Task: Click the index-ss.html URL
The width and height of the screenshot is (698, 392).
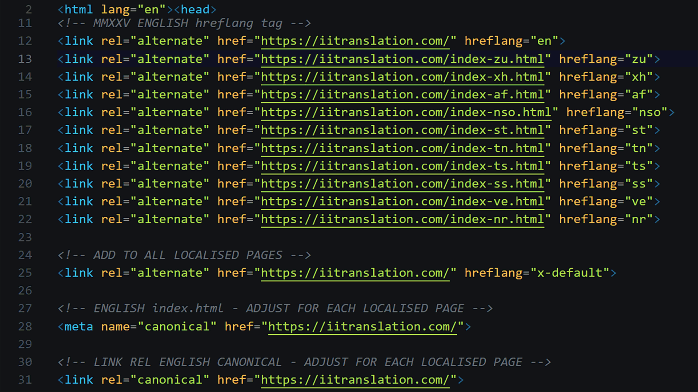Action: 402,184
